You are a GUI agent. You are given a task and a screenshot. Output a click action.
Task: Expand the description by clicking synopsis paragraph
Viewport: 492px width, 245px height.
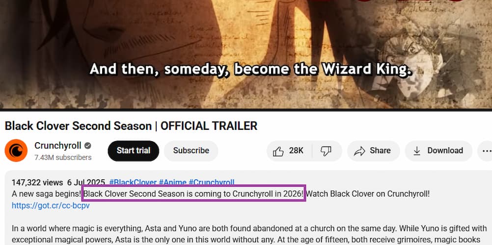point(249,233)
